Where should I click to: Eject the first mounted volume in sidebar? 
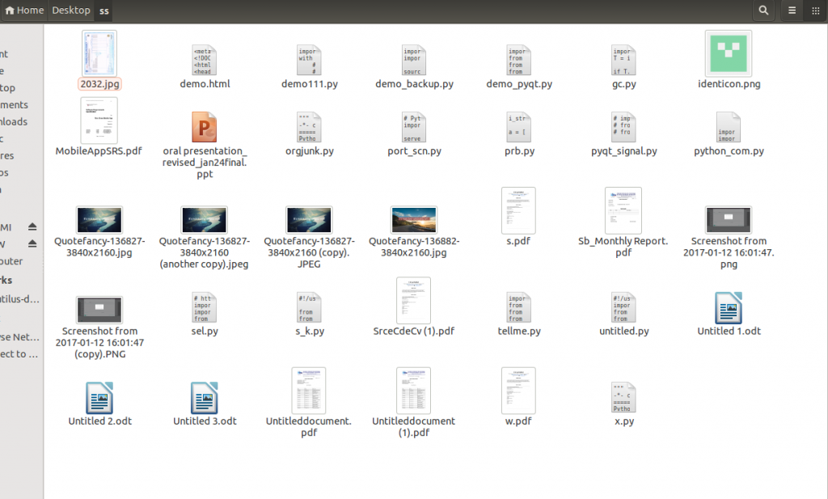pos(32,226)
